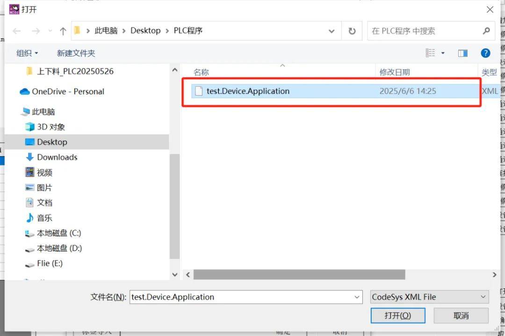The width and height of the screenshot is (505, 336).
Task: Expand the address bar history dropdown
Action: tap(332, 31)
